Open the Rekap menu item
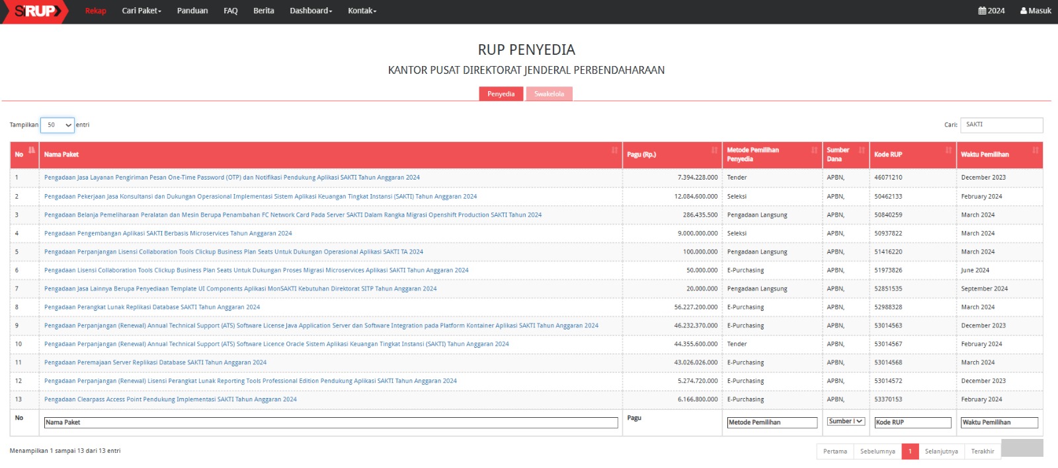The height and width of the screenshot is (468, 1058). coord(95,11)
